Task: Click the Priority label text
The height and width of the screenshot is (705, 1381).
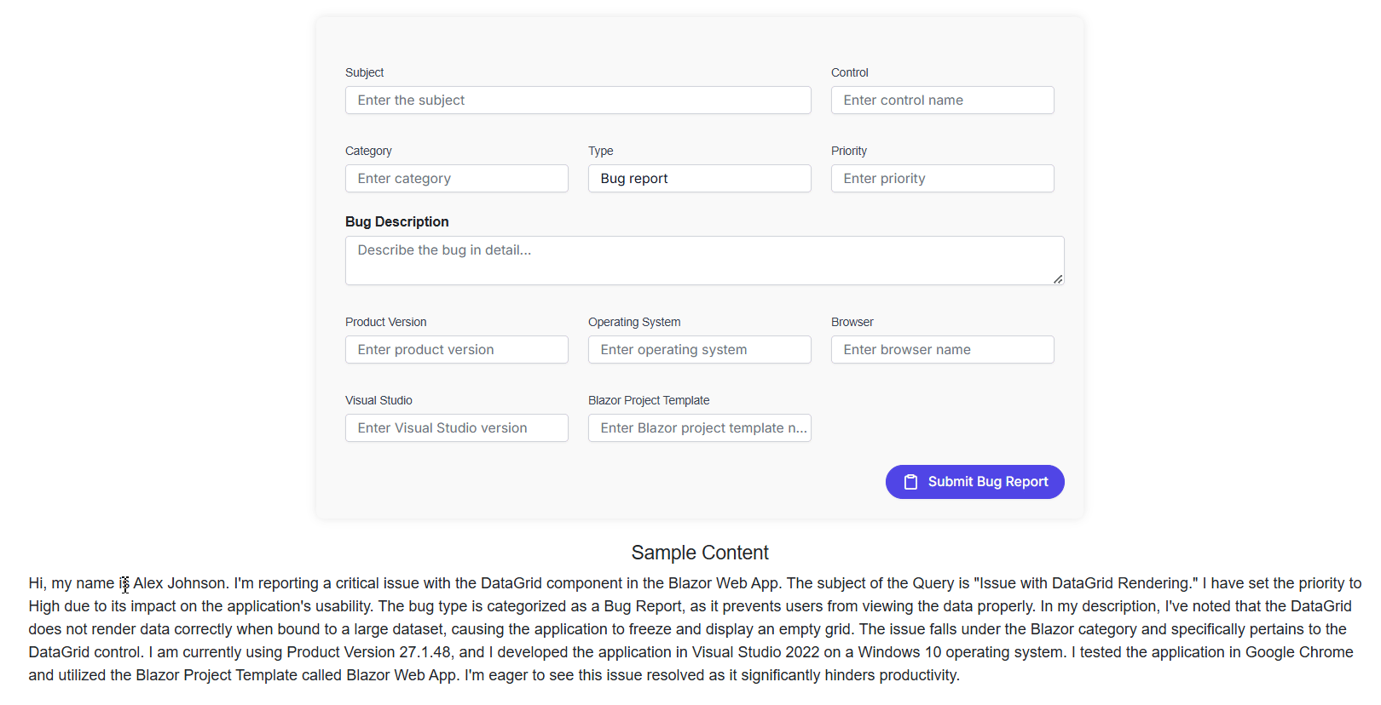Action: (848, 152)
